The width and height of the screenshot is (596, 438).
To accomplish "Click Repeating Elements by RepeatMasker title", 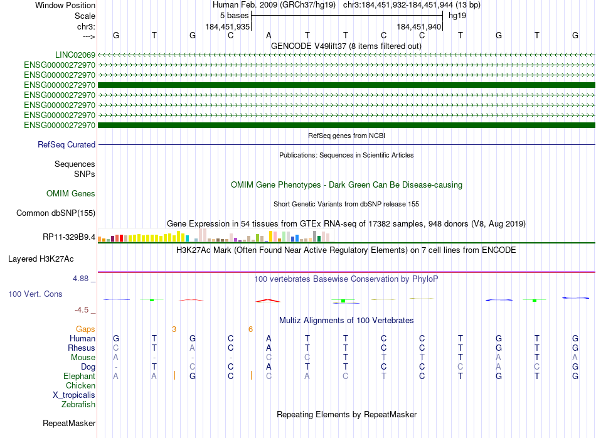I will [x=346, y=414].
